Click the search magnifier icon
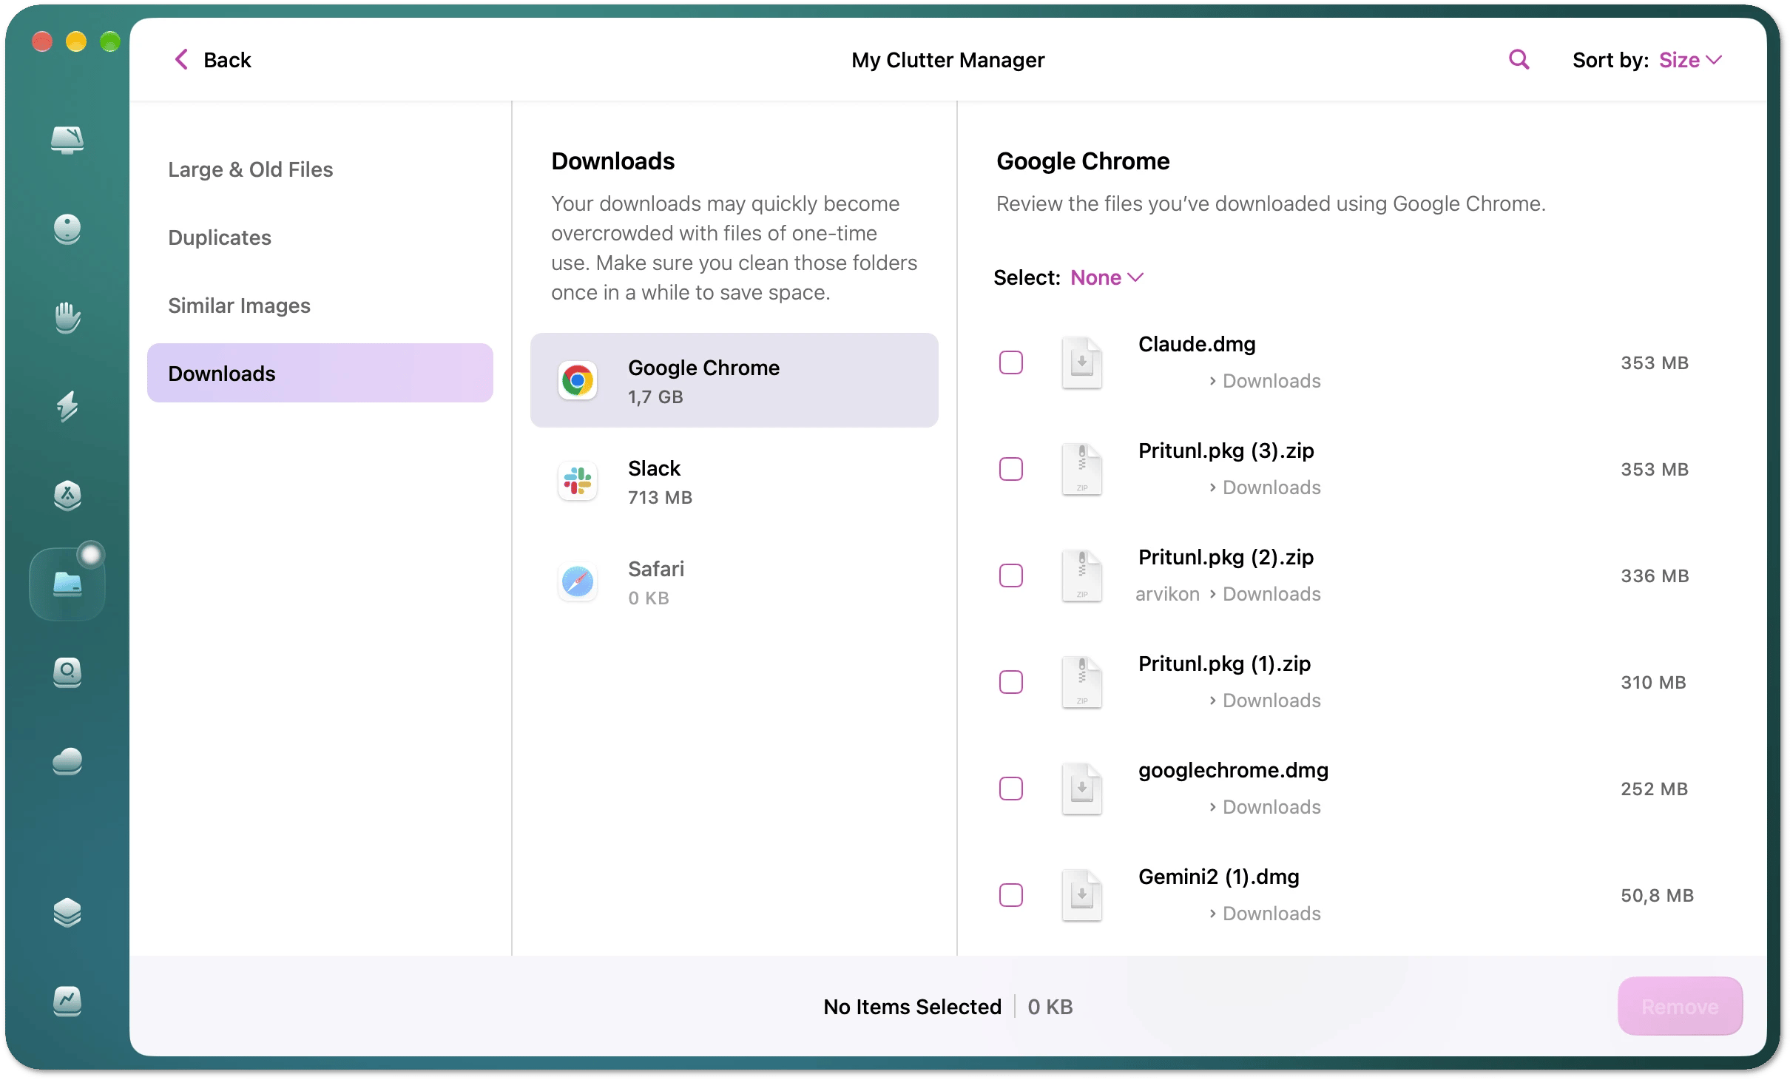1790x1080 pixels. point(1519,60)
